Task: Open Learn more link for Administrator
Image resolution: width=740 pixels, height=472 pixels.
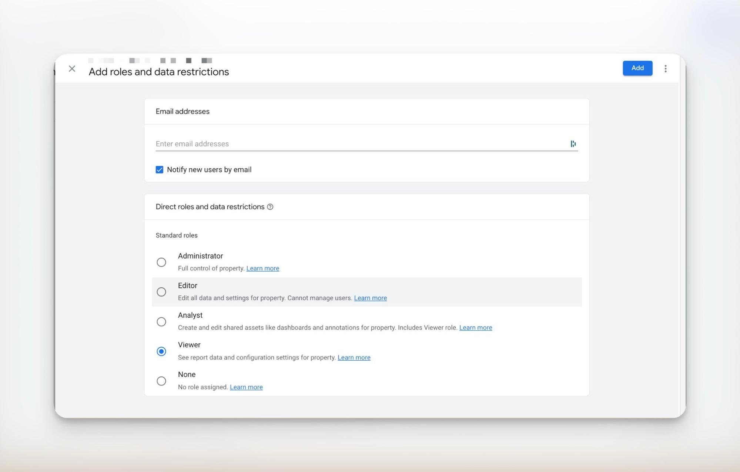Action: [x=262, y=268]
